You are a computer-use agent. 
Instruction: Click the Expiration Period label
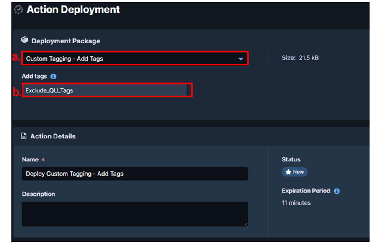306,191
